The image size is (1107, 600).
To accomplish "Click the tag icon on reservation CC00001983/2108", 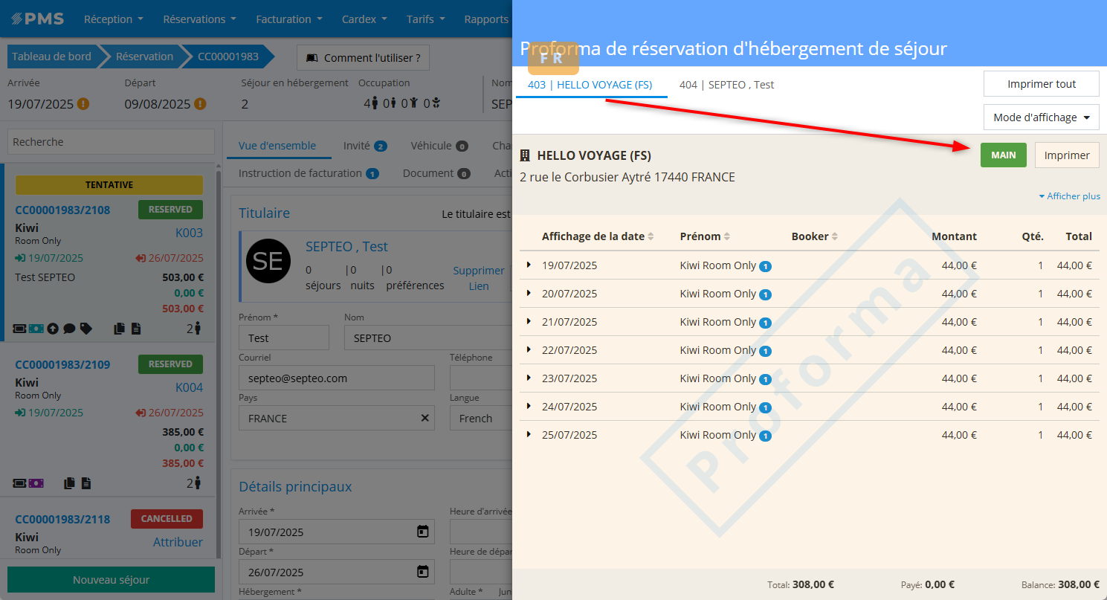I will click(x=86, y=328).
